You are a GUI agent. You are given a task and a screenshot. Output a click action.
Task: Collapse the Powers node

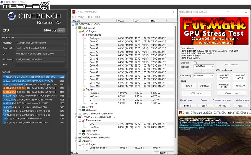[80, 90]
